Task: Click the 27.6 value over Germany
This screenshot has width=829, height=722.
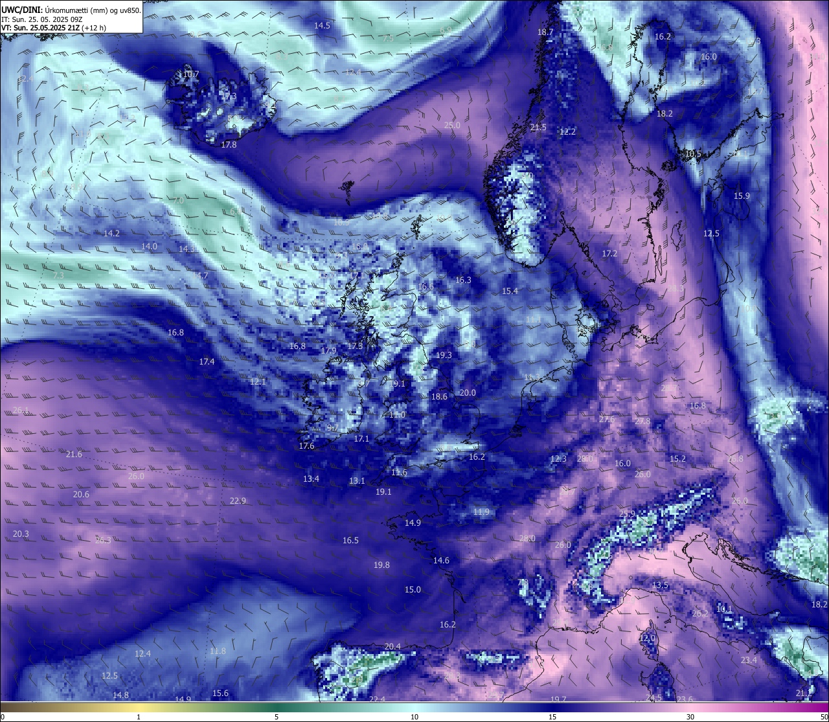Action: click(606, 419)
